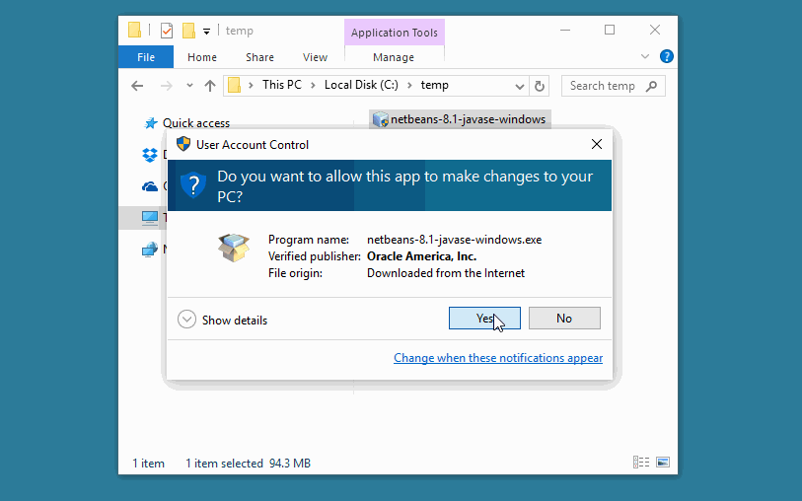Switch to details view in status bar
The height and width of the screenshot is (501, 802).
pos(642,463)
